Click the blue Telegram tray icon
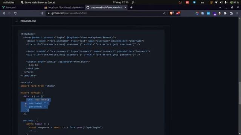 point(194,3)
